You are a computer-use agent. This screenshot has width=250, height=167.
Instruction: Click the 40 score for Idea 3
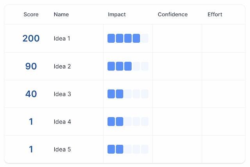[x=31, y=94]
